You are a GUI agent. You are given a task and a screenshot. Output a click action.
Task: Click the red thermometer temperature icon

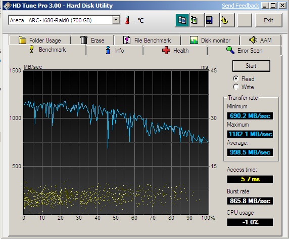pos(127,20)
